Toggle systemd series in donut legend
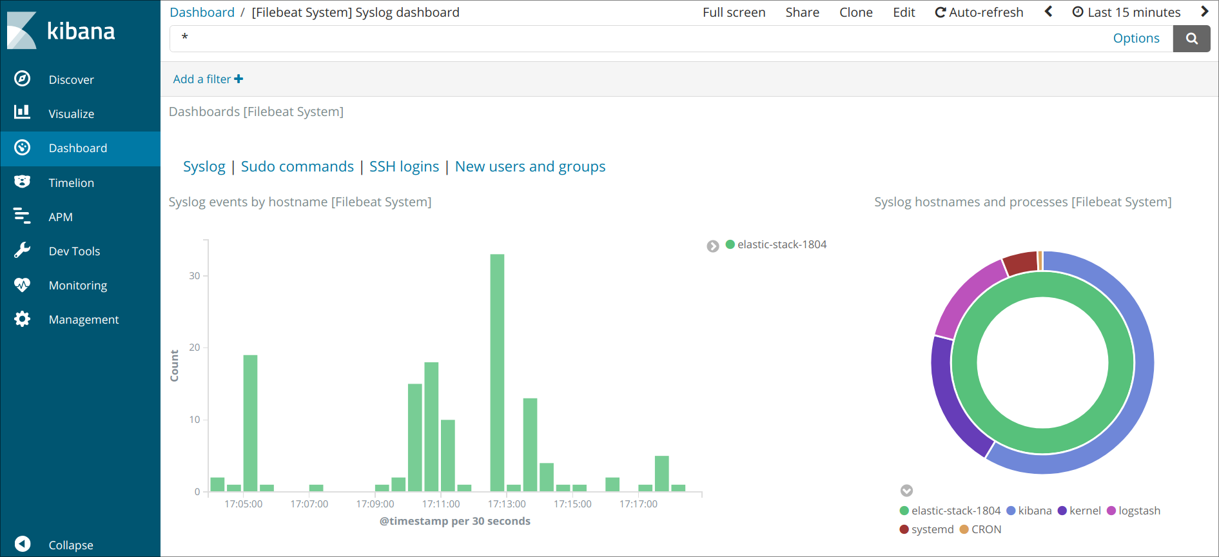This screenshot has width=1219, height=557. pyautogui.click(x=931, y=529)
